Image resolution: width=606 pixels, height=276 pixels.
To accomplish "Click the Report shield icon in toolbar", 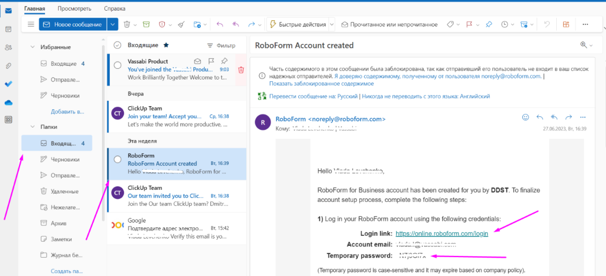I will (x=162, y=24).
